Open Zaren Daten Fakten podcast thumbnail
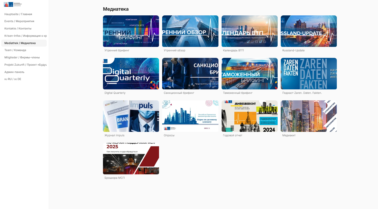Viewport: 378px width, 209px height. pyautogui.click(x=309, y=74)
